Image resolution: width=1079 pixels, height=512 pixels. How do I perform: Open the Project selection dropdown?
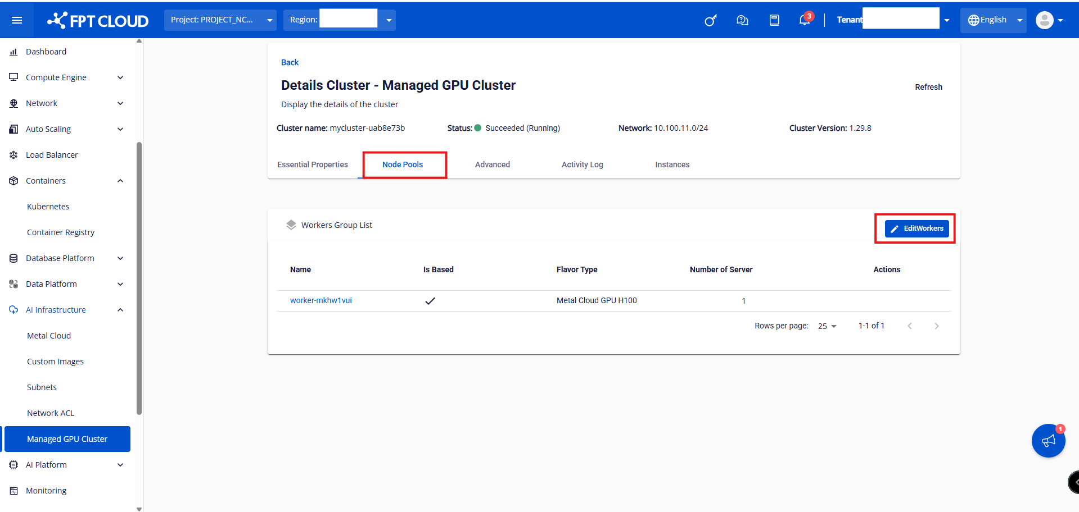tap(220, 20)
